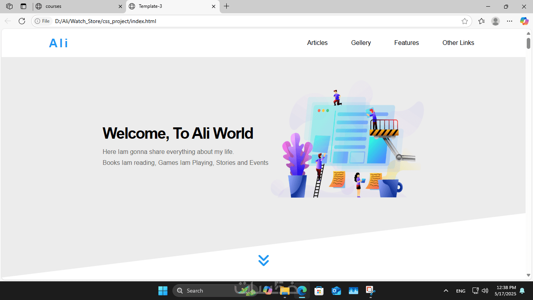The height and width of the screenshot is (300, 533).
Task: Open the Other Links nav item
Action: tap(458, 43)
